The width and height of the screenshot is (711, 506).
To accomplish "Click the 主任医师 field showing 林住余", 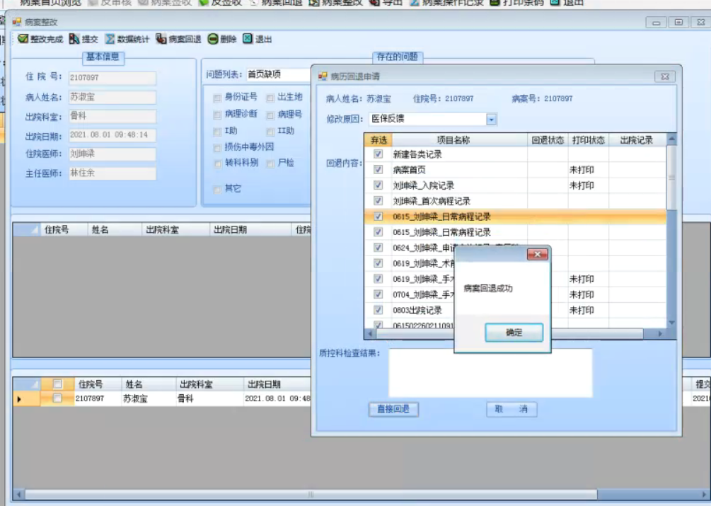I will (x=112, y=173).
